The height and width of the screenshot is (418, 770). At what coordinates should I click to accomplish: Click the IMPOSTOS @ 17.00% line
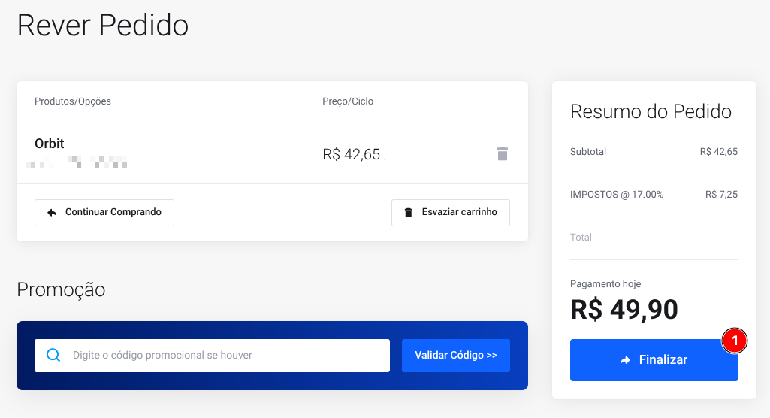617,195
